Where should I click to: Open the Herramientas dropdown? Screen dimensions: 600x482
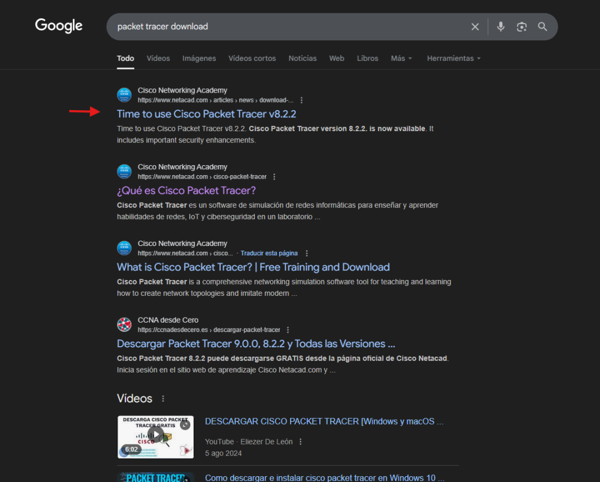click(454, 59)
